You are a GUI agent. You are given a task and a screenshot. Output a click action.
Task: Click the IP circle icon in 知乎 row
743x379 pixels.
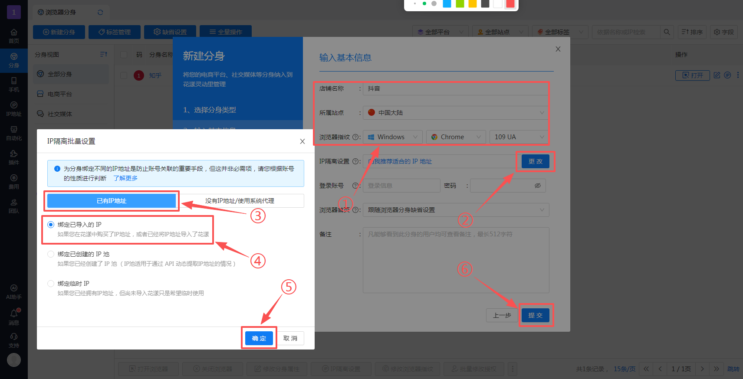(x=727, y=75)
